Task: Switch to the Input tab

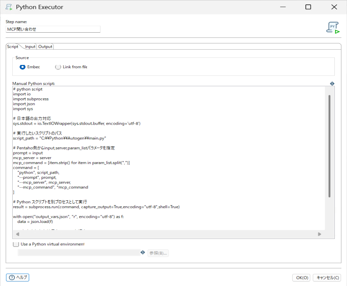Action: [x=30, y=46]
